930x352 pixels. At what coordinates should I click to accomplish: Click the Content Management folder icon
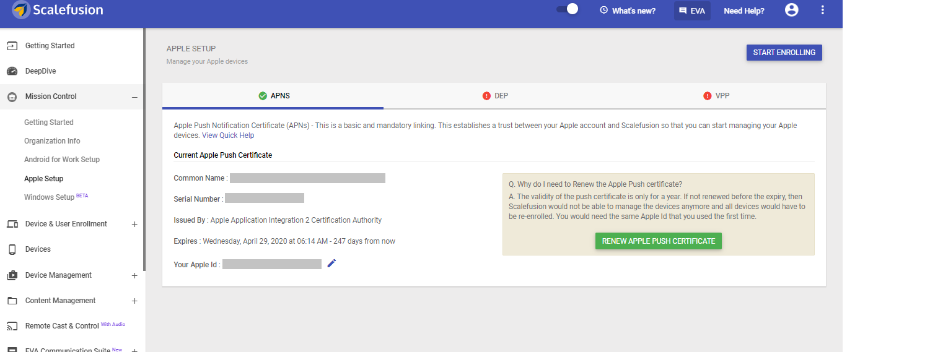pos(12,301)
